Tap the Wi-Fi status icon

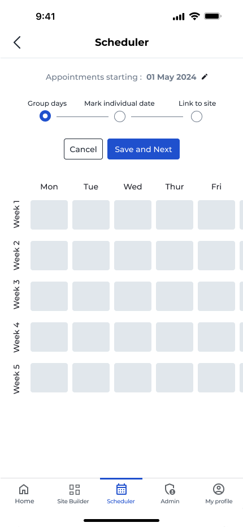pyautogui.click(x=194, y=16)
